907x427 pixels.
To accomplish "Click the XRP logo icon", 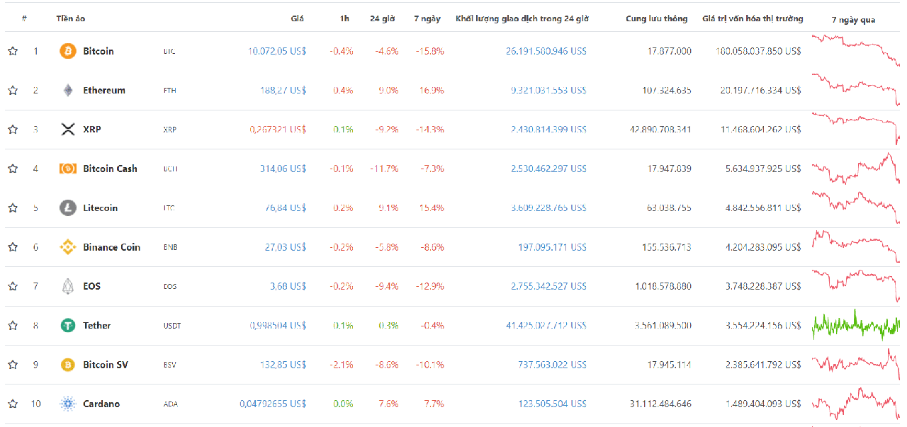I will pos(67,130).
